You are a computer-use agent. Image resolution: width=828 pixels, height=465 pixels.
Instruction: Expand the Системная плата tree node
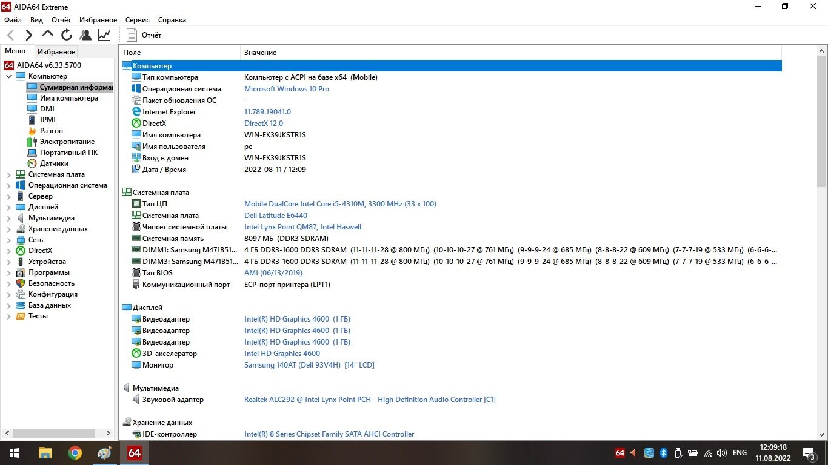click(x=8, y=174)
